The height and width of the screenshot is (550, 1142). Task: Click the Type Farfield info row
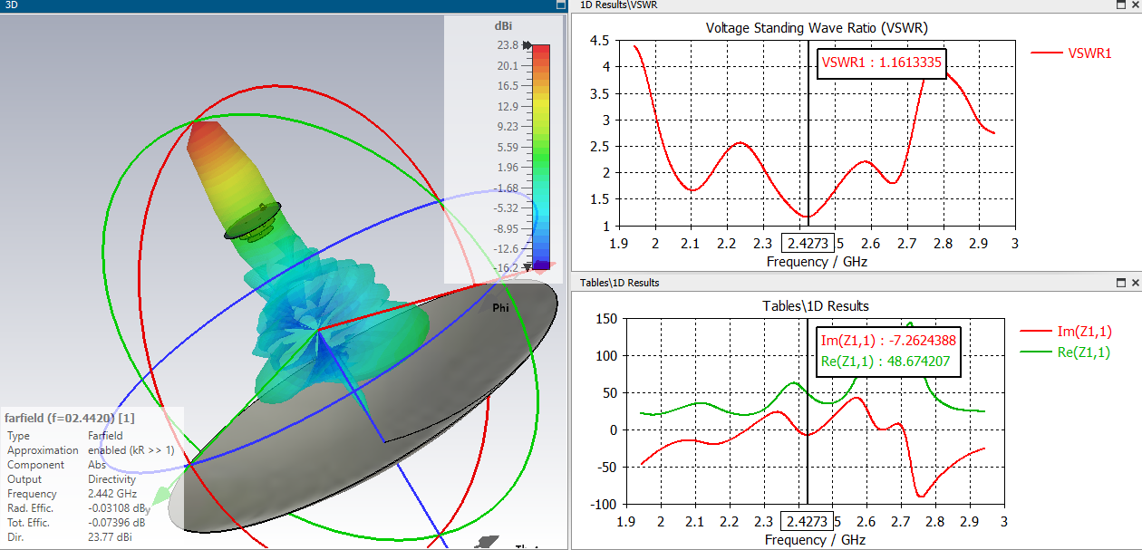click(65, 436)
